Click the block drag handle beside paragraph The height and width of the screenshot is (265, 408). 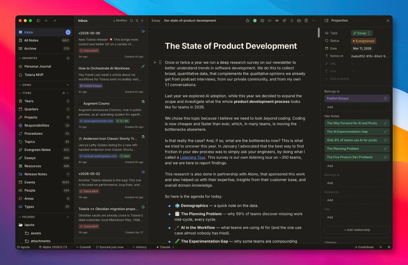[x=160, y=63]
